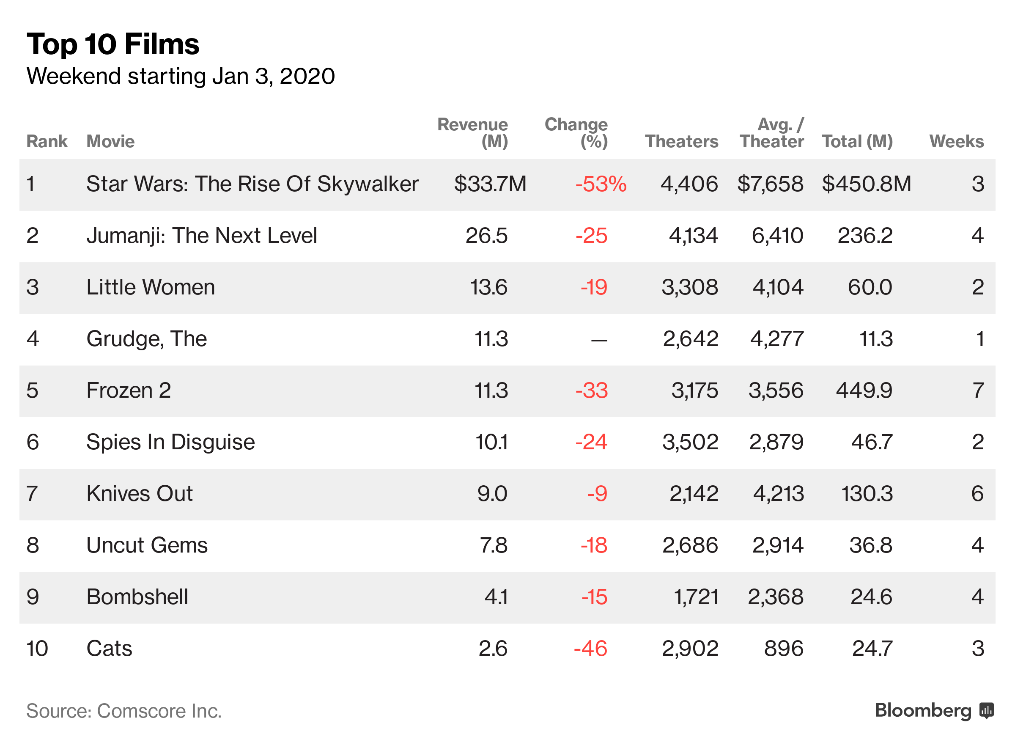Select the Total (M) column header
The height and width of the screenshot is (748, 1015).
[x=857, y=141]
